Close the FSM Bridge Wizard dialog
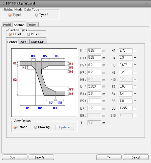 point(146,4)
